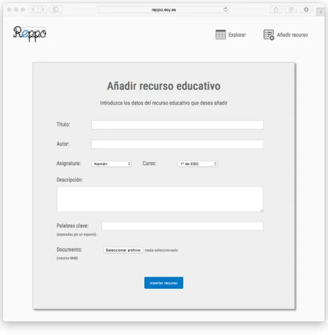Viewport: 328px width, 335px height.
Task: Open the Explorar menu link
Action: point(237,35)
